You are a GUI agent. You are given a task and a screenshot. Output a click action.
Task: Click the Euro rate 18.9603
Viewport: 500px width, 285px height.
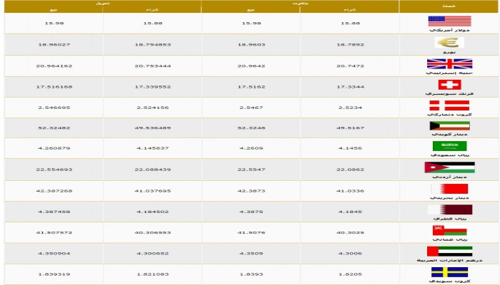[251, 44]
